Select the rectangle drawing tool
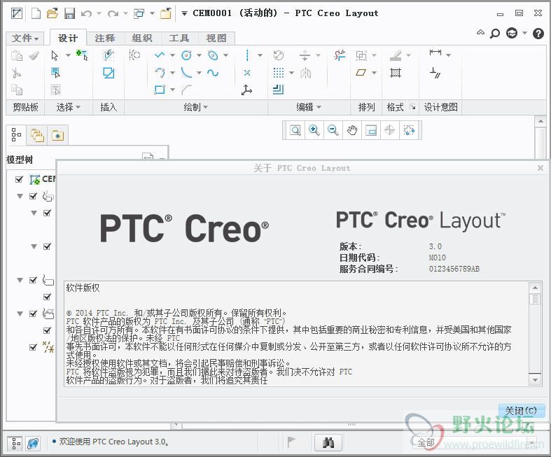Screen dimensions: 551x457 [160, 90]
